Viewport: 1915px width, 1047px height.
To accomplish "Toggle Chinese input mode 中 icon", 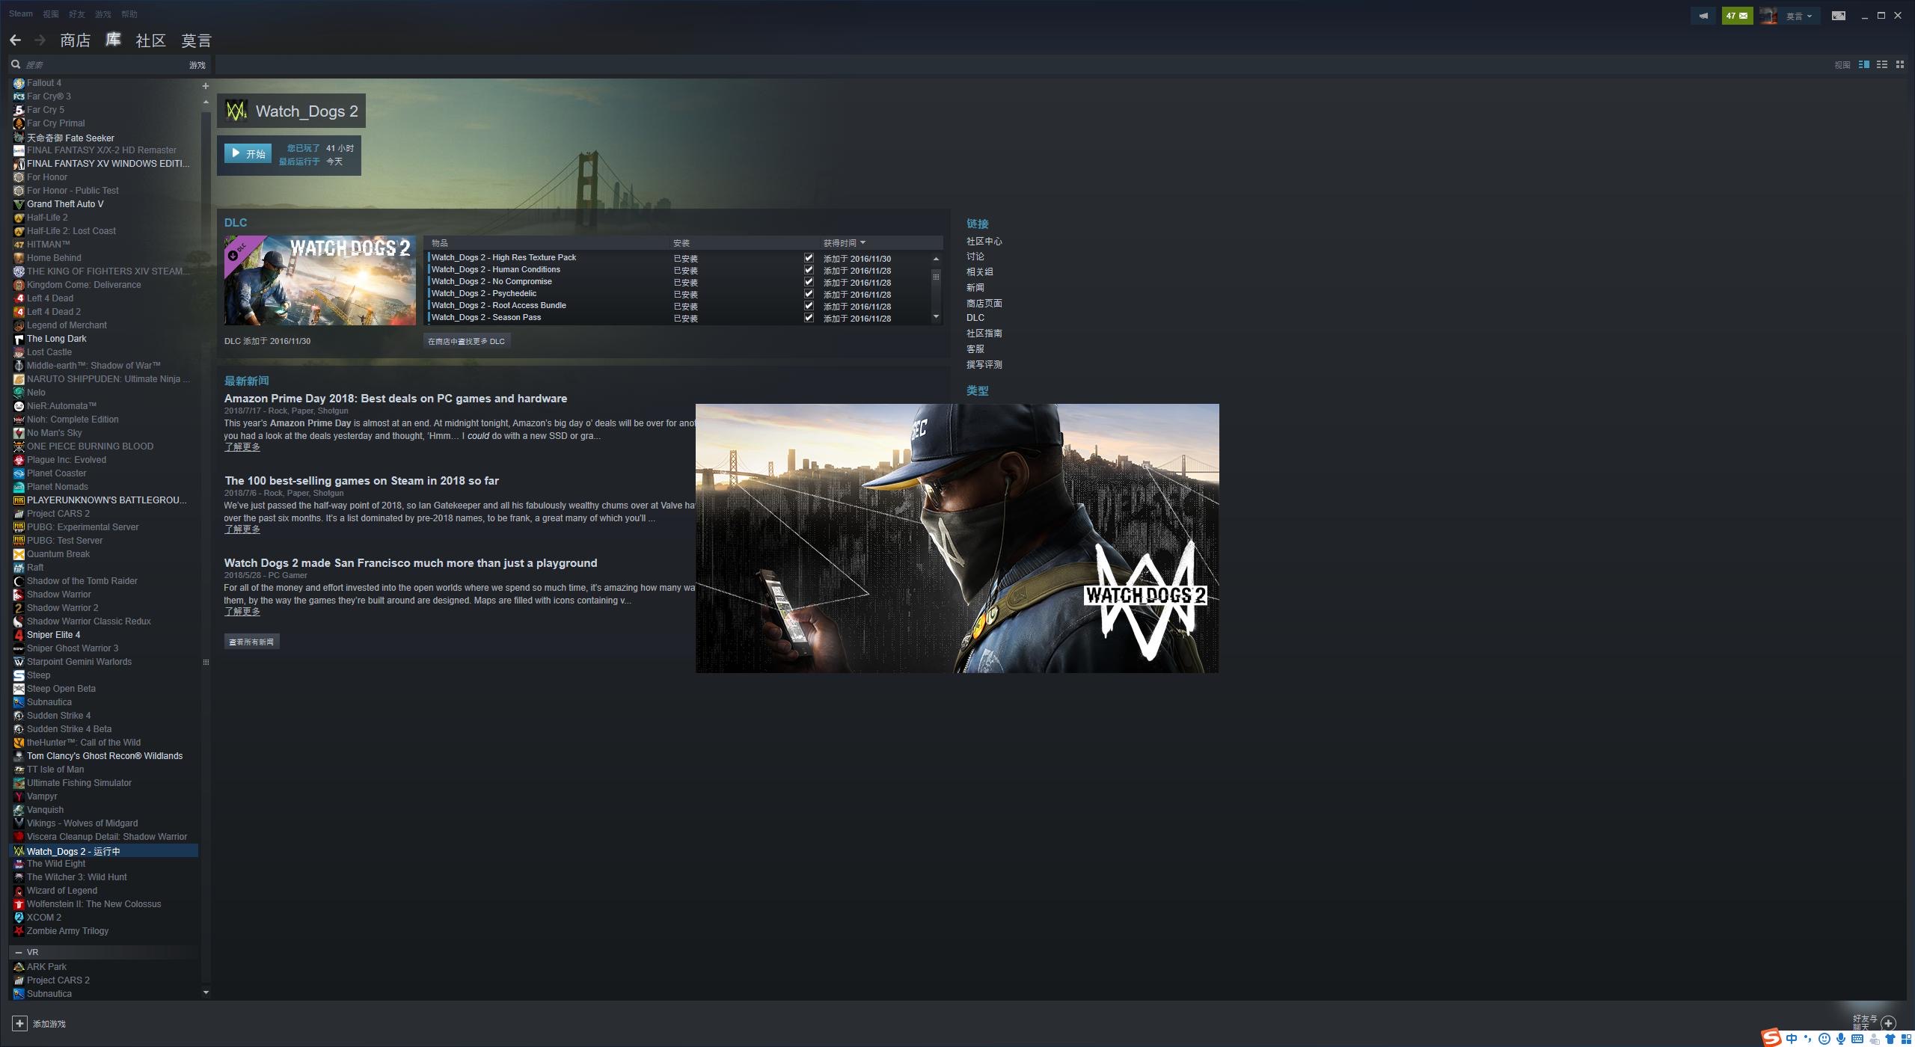I will coord(1791,1039).
